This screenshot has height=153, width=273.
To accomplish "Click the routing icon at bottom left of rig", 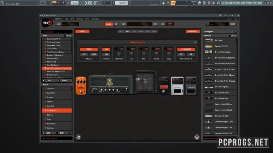I will [x=78, y=137].
